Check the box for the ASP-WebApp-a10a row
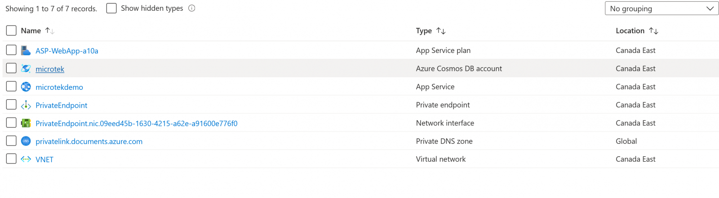This screenshot has width=719, height=198. (11, 50)
